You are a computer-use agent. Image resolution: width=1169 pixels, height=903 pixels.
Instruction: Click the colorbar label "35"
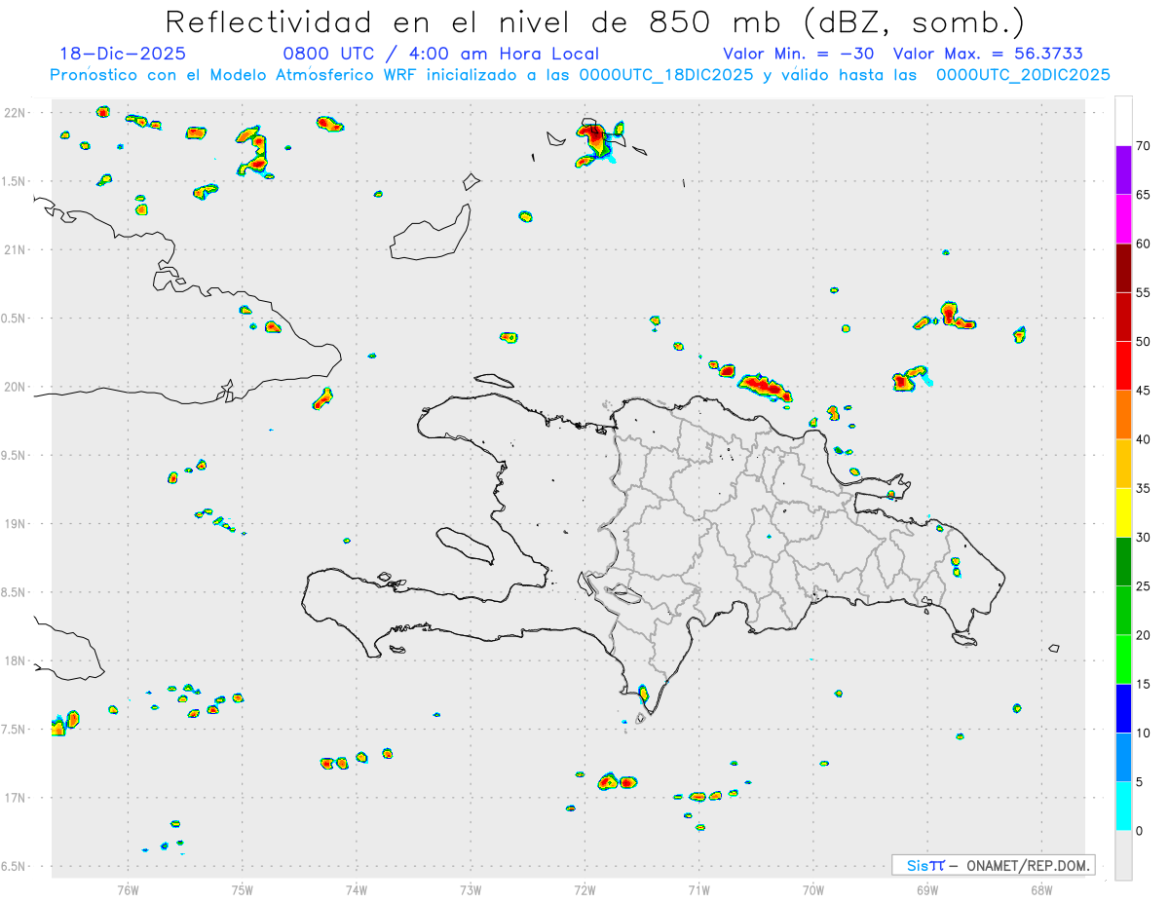coord(1143,488)
